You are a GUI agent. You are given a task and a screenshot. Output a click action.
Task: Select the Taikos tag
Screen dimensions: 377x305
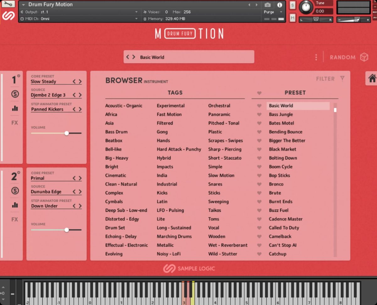(215, 210)
